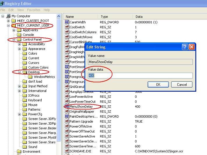This screenshot has height=155, width=207.
Task: Sort values by the Name column
Action: 81,17
